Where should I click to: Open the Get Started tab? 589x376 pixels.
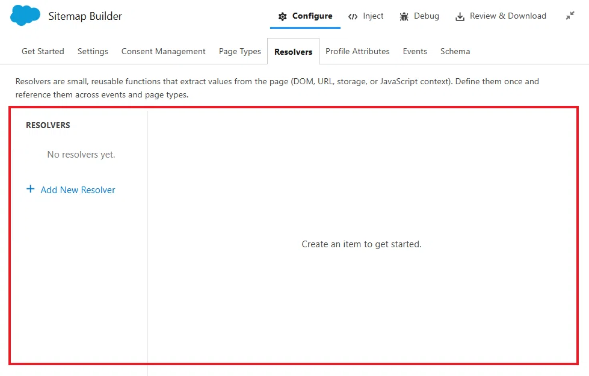tap(43, 52)
